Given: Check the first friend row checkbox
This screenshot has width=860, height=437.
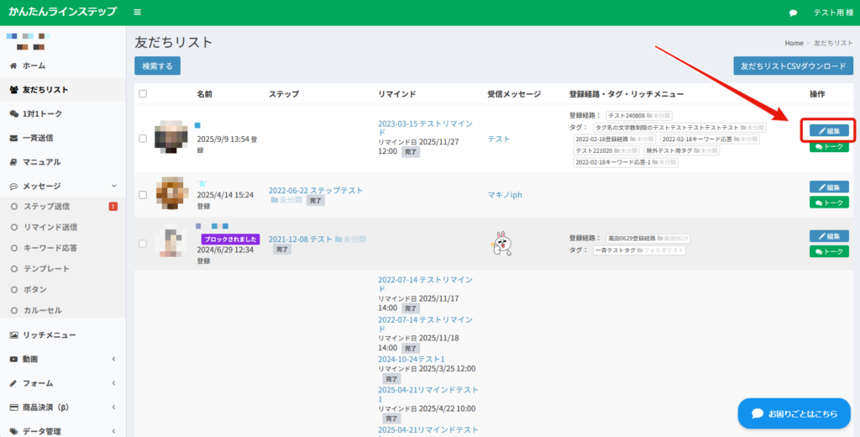Looking at the screenshot, I should point(142,139).
